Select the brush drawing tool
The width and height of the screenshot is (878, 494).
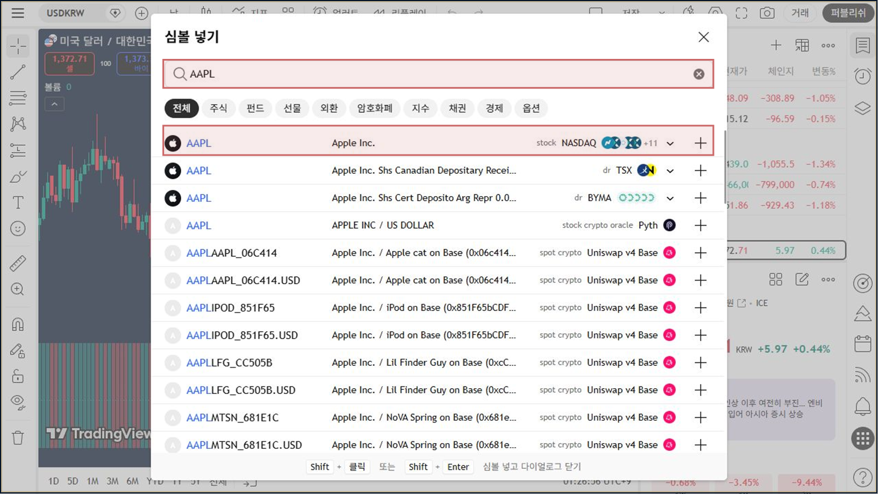18,177
